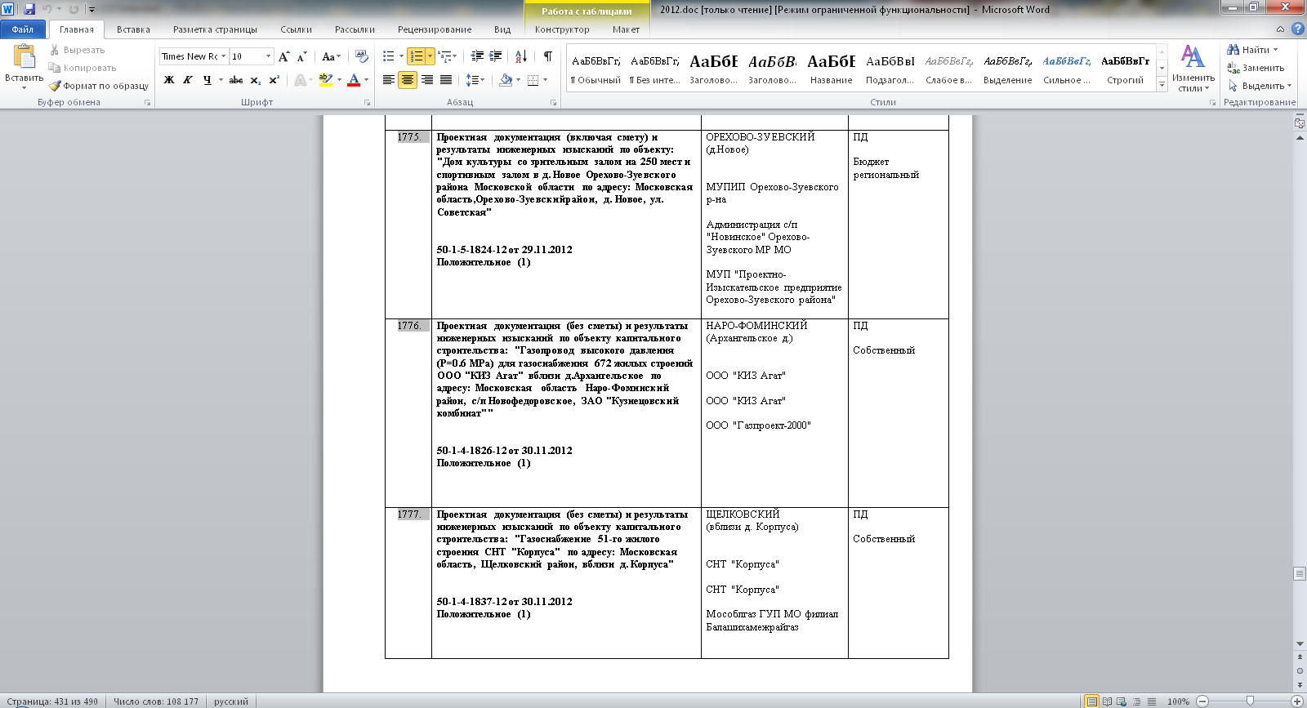The width and height of the screenshot is (1307, 708).
Task: Click the red font color button
Action: (354, 80)
